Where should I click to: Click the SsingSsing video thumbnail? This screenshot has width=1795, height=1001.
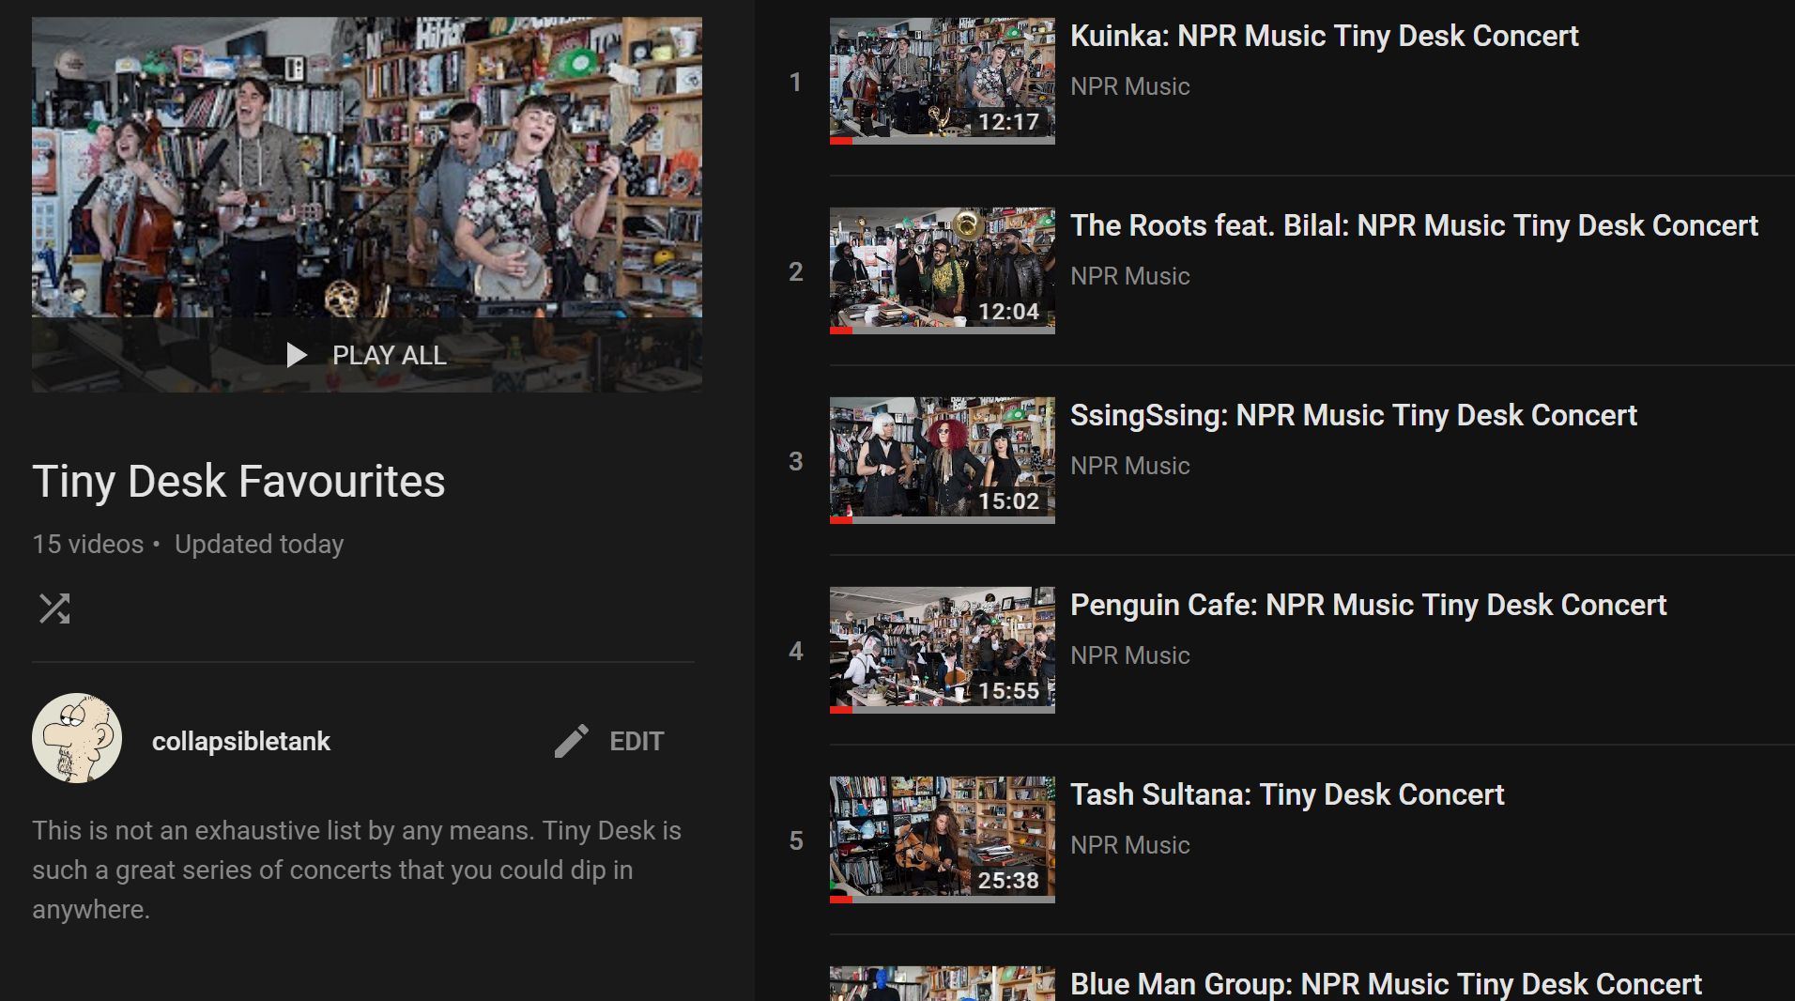point(942,460)
